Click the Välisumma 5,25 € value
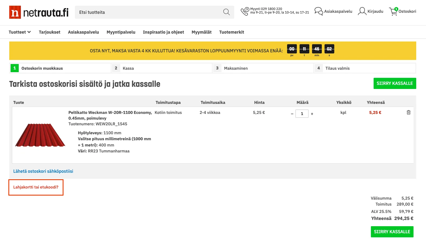The width and height of the screenshot is (426, 246). 407,198
